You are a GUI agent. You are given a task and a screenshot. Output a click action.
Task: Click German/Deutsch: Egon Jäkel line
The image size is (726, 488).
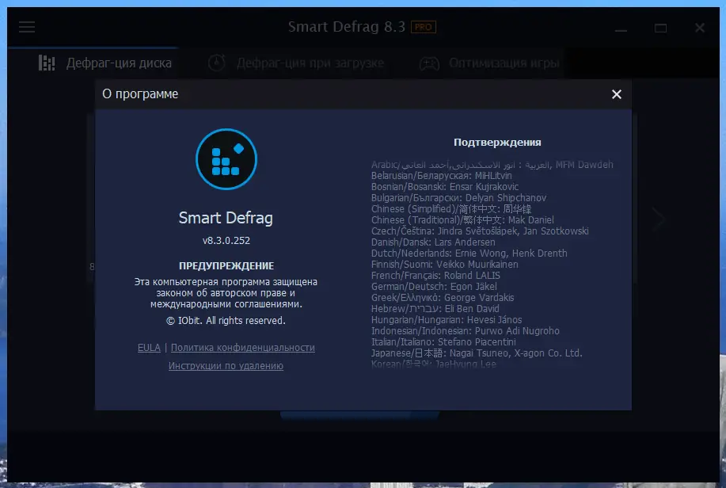pos(434,287)
